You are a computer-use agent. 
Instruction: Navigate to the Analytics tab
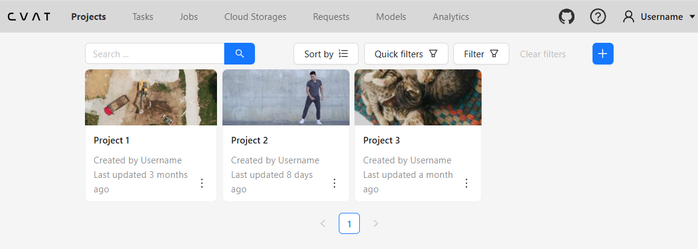point(450,17)
